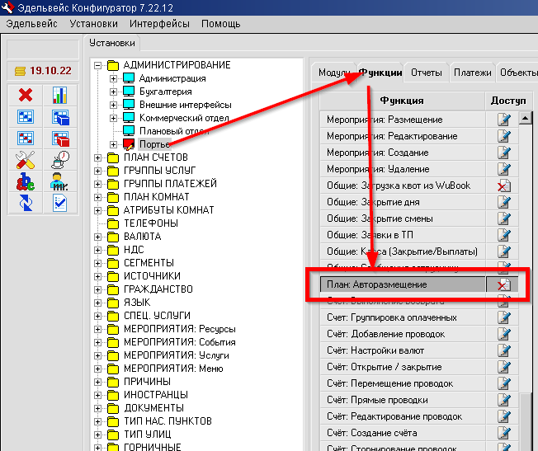Collapse the 'АДМИНИСТРИРОВАНИЕ' tree node

[98, 65]
